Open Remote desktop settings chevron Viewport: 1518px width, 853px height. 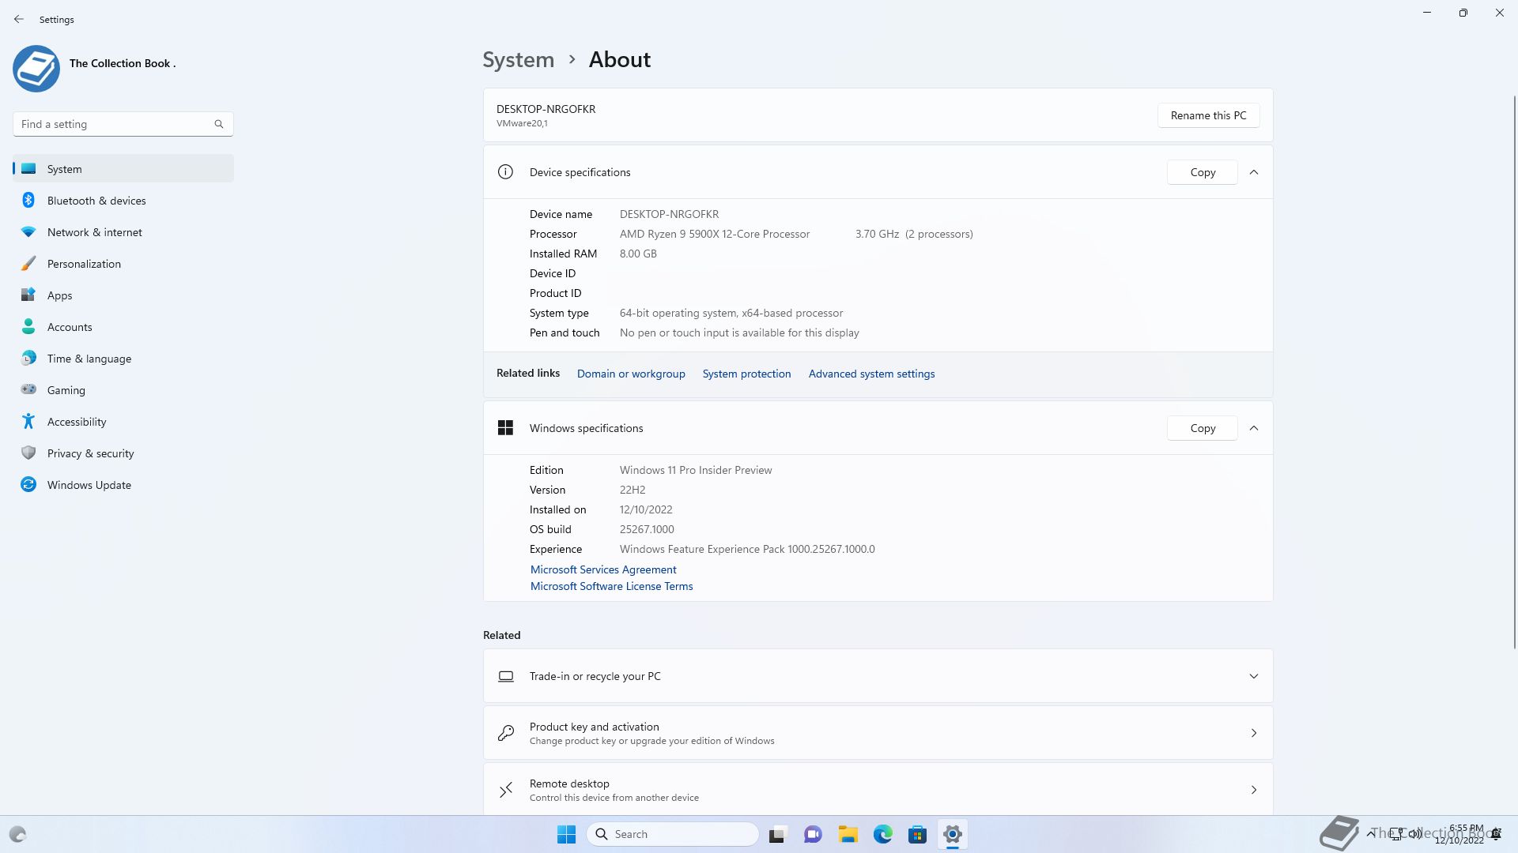coord(1254,790)
